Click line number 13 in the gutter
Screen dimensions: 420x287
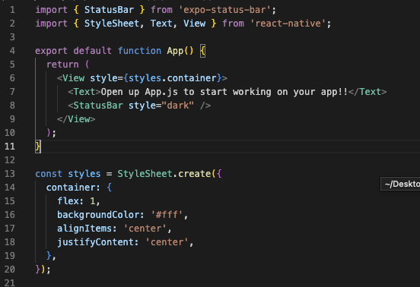pos(10,174)
